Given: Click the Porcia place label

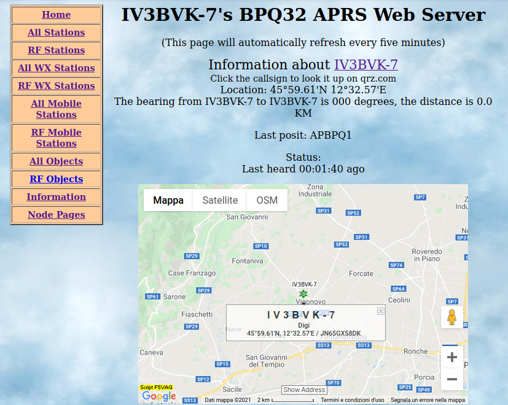Looking at the screenshot, I should coord(424,377).
